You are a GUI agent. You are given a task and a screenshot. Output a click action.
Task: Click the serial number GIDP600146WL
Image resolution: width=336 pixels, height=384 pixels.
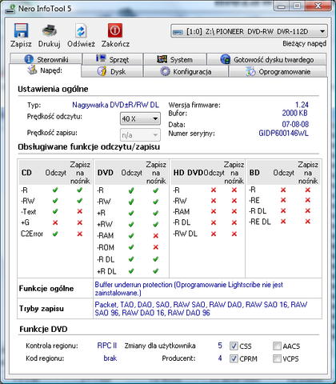point(283,133)
